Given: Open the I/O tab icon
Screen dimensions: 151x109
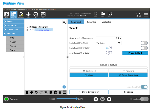Looking at the screenshot, I should tap(36, 15).
